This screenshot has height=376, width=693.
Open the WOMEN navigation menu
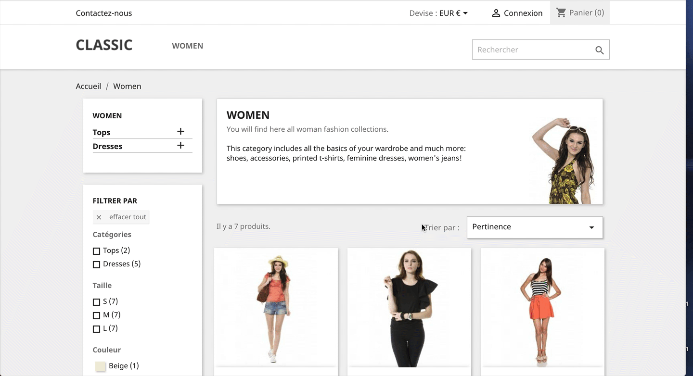click(187, 46)
